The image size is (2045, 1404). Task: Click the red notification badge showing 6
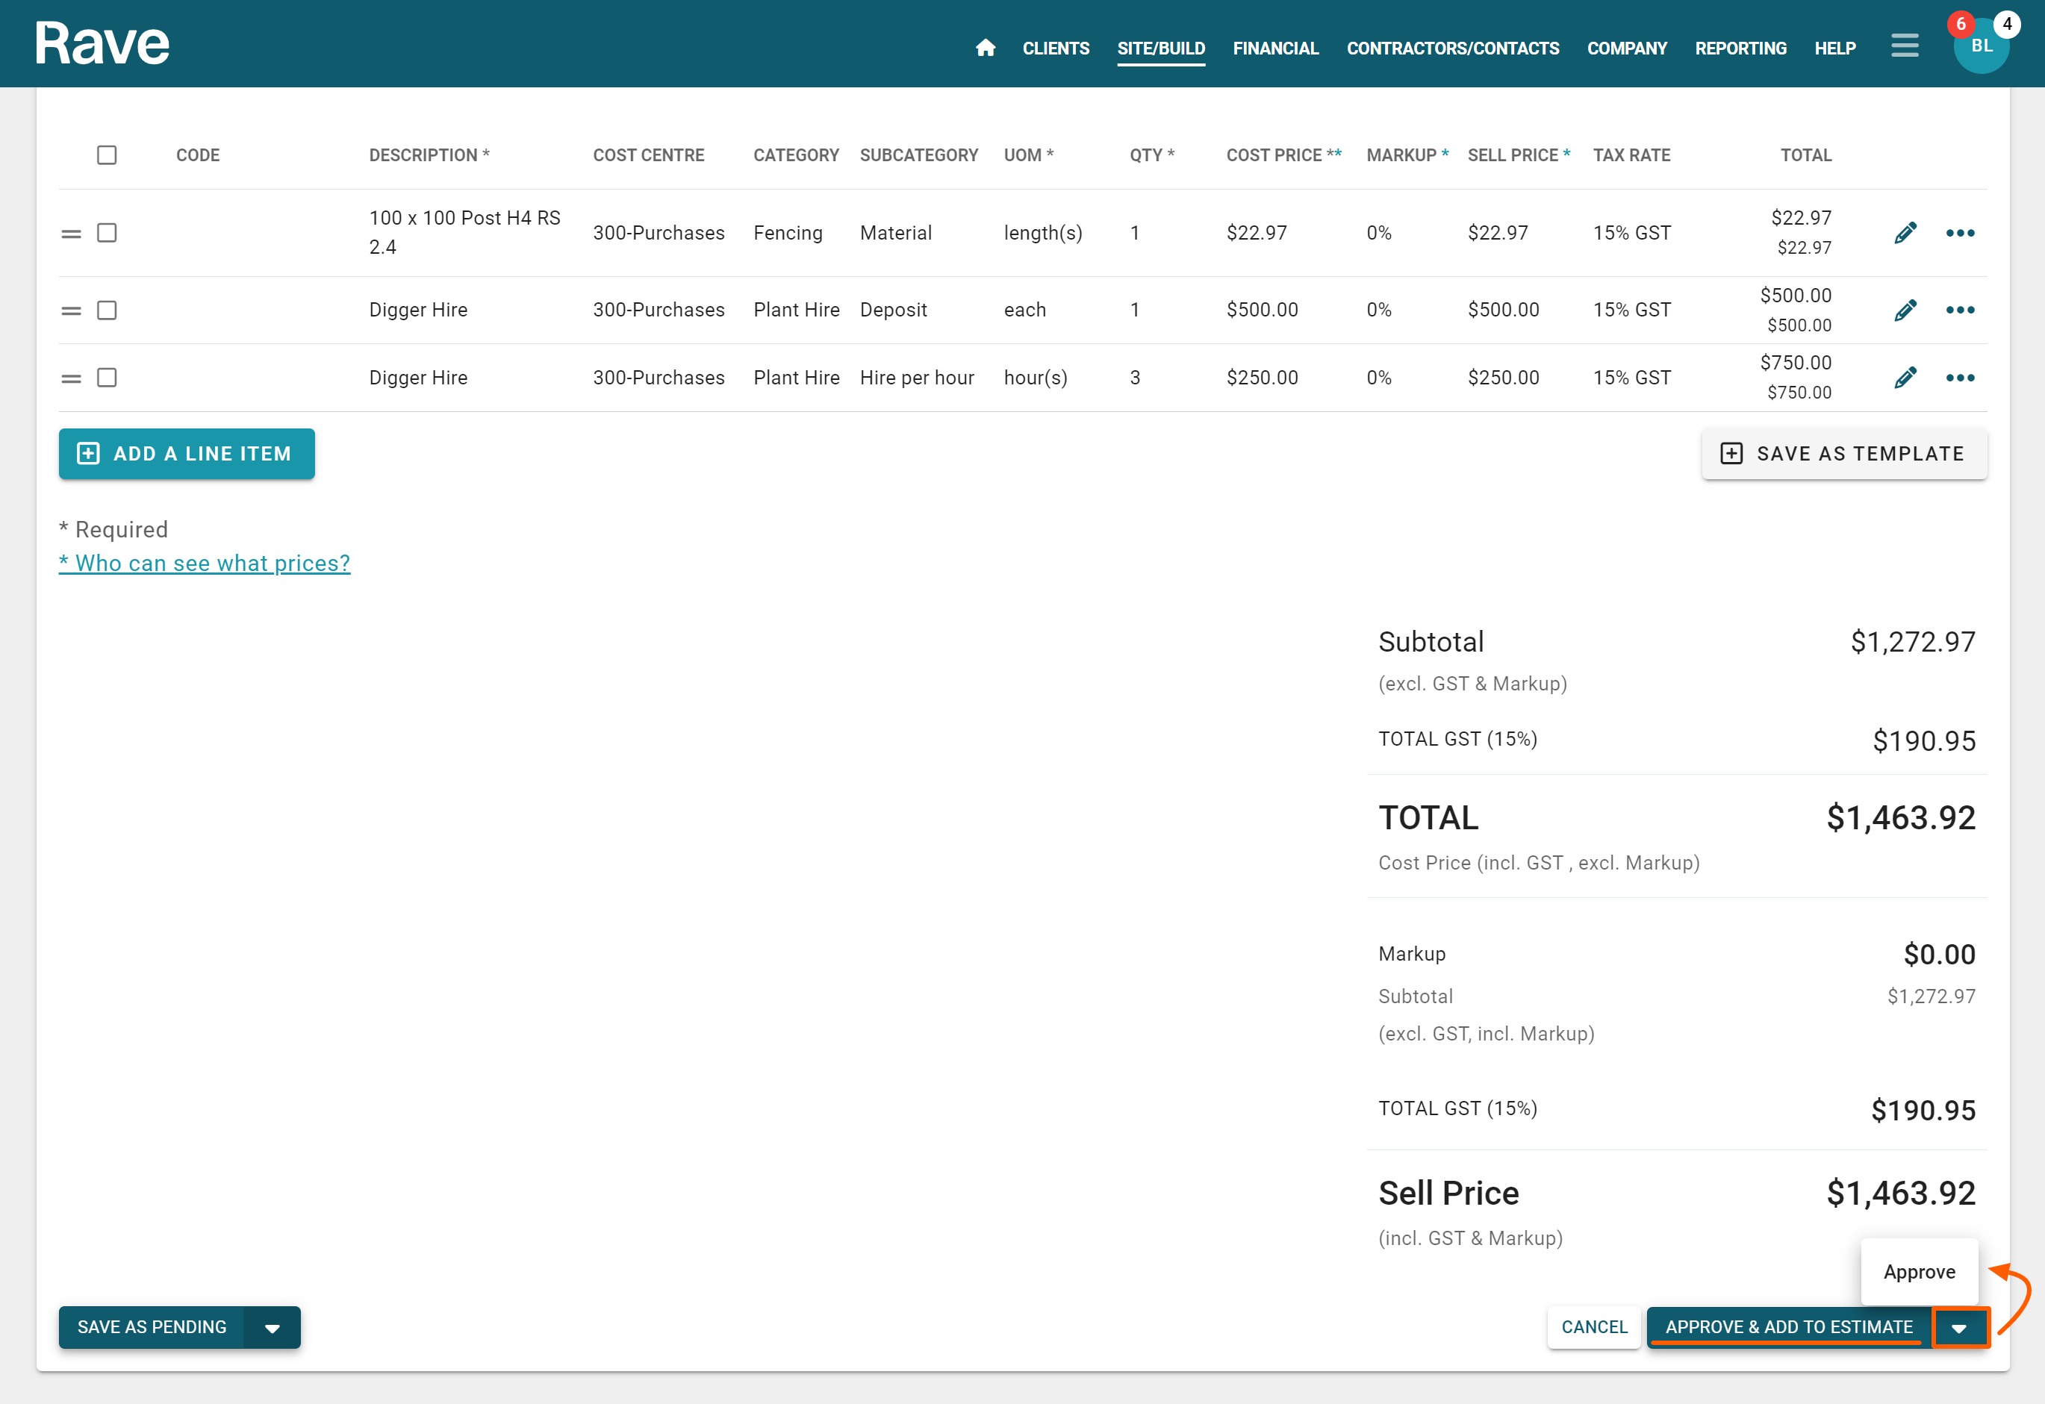1961,24
